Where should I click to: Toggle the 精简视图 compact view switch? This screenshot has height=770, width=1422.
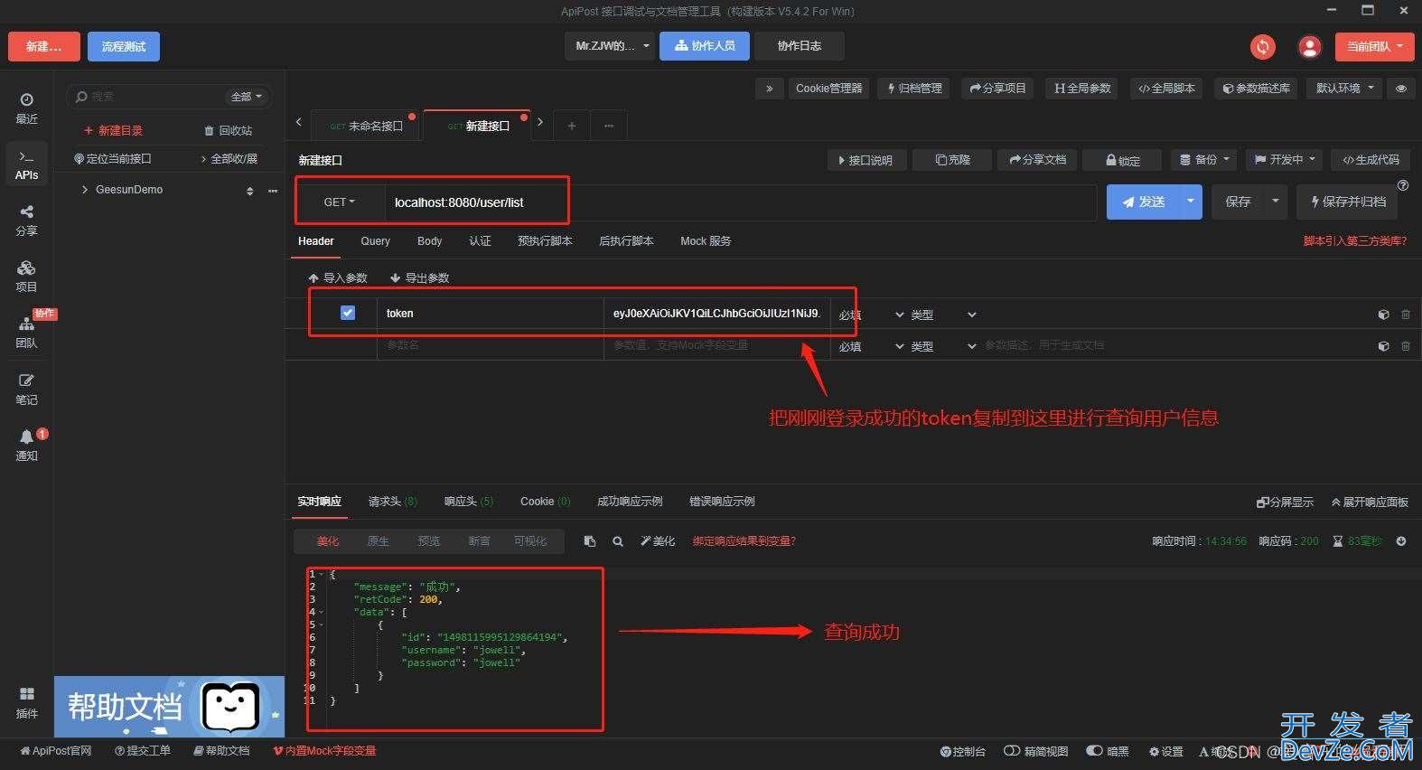click(x=1012, y=751)
